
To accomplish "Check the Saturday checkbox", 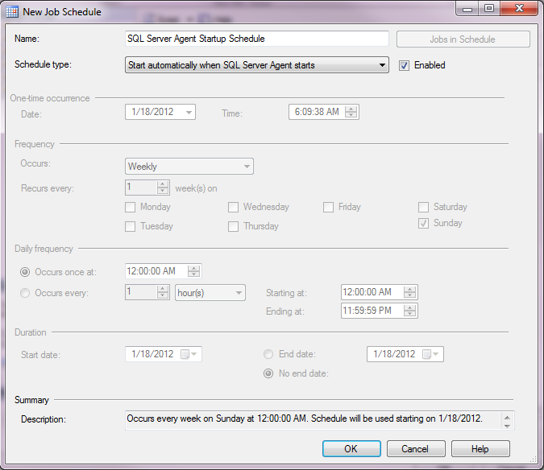I will 423,207.
